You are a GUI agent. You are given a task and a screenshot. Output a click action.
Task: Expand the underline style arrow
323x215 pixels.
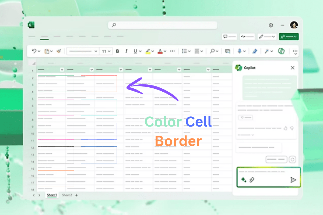pyautogui.click(x=140, y=51)
